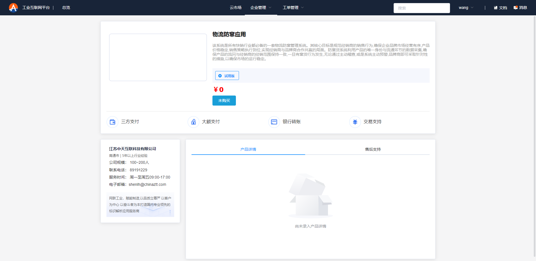Click the third-party payment wallet icon
Viewport: 536px width, 261px height.
(x=113, y=122)
